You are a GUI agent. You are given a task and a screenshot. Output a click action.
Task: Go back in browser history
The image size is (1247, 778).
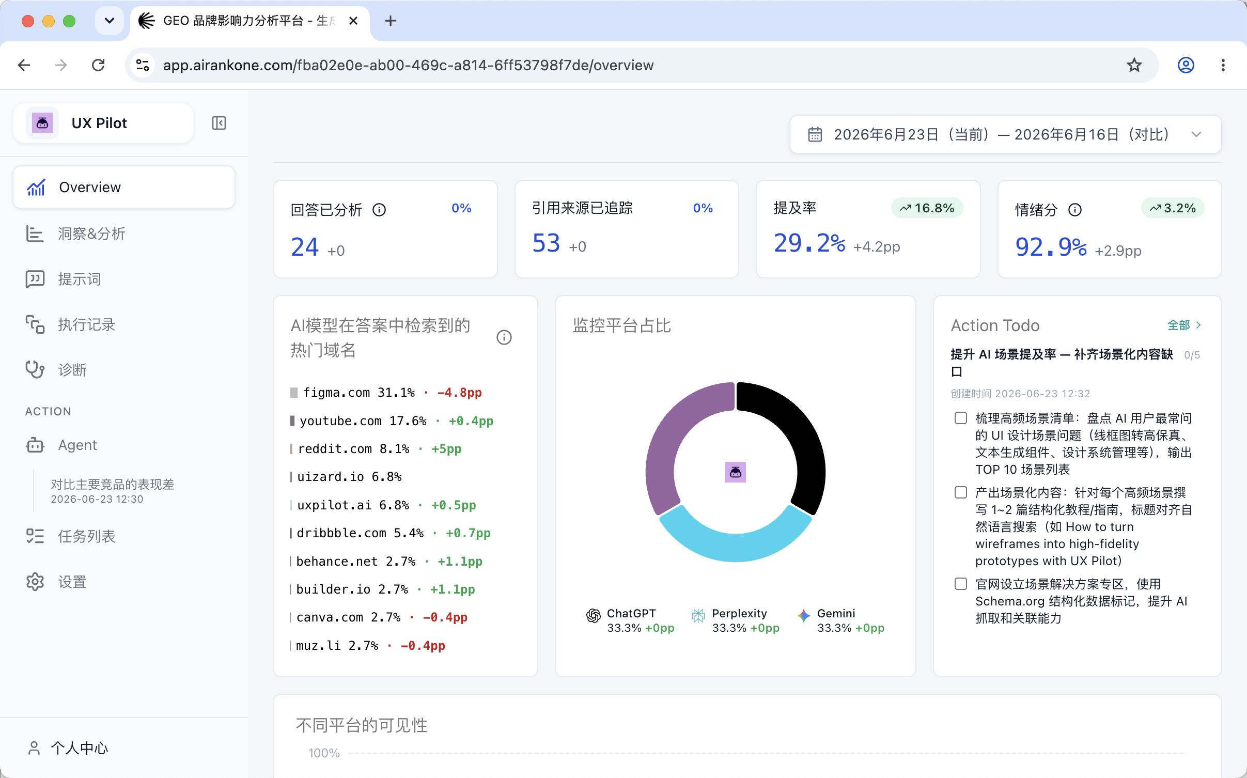pos(24,65)
